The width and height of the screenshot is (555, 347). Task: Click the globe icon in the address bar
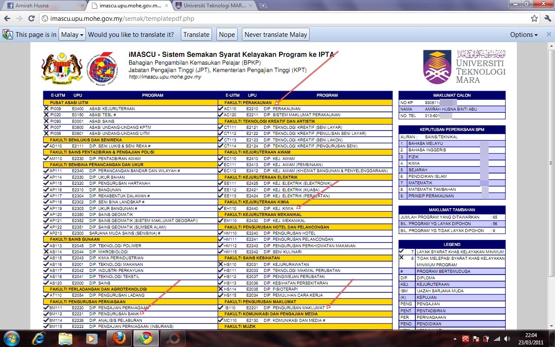pos(45,19)
